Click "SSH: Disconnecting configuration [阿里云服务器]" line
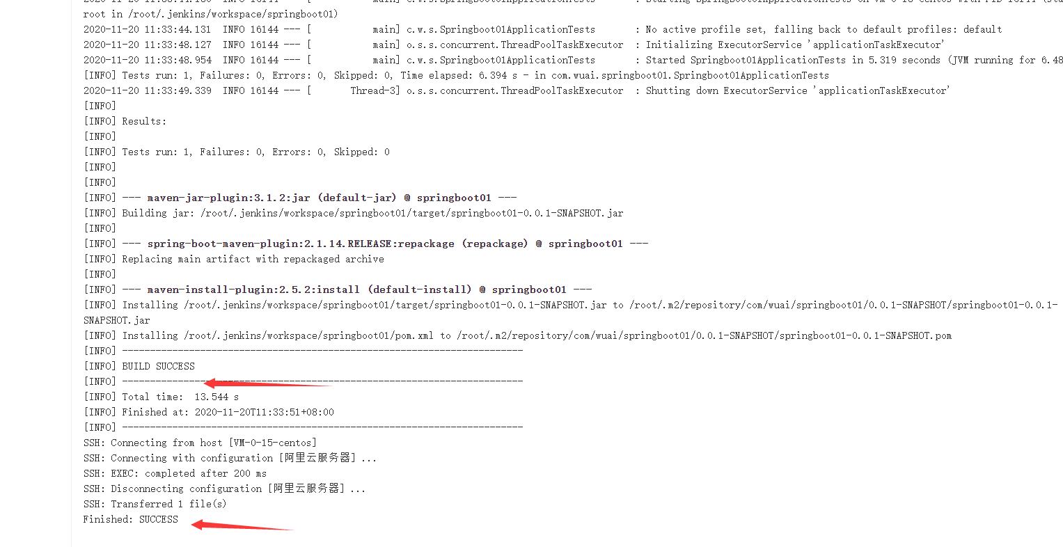 tap(224, 489)
